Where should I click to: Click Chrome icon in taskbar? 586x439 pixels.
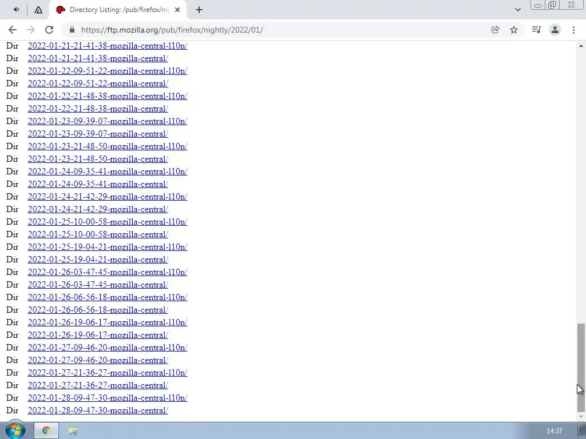click(x=46, y=431)
